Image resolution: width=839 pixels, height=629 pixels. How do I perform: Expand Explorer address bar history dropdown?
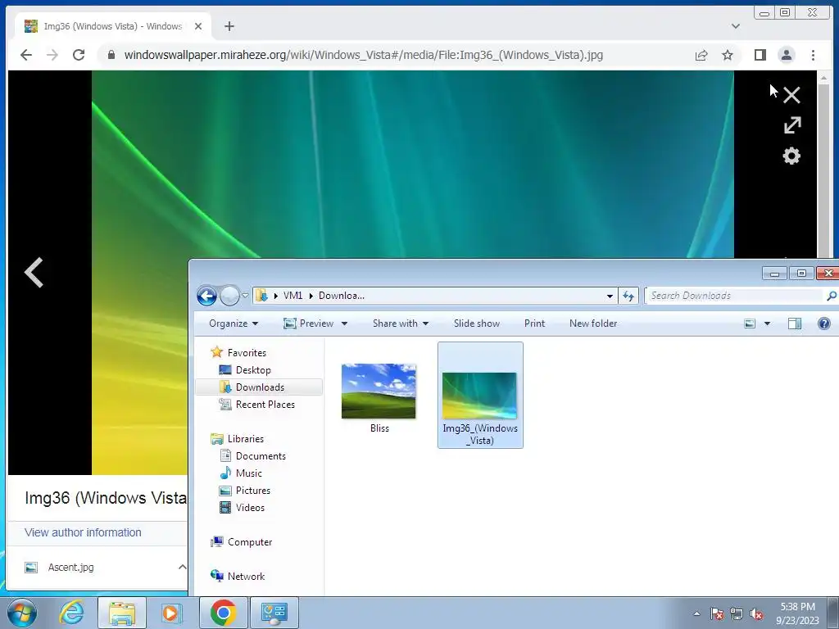coord(610,296)
